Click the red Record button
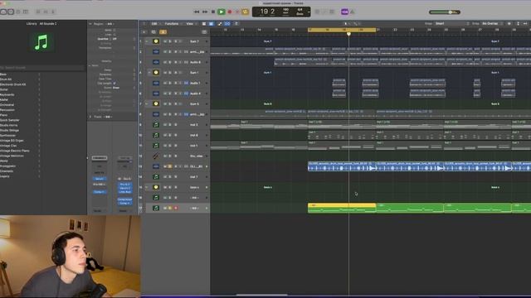531x298 pixels. 230,12
